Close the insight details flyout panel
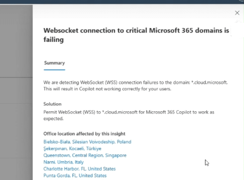The width and height of the screenshot is (244, 180). point(237,13)
